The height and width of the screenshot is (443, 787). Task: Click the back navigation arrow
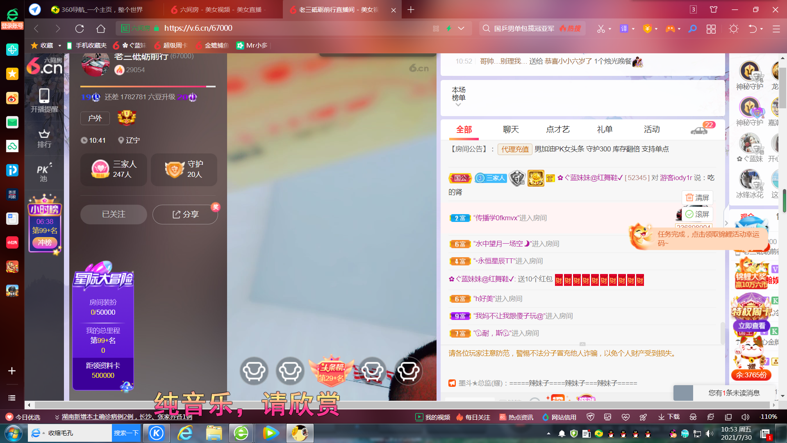pyautogui.click(x=36, y=28)
